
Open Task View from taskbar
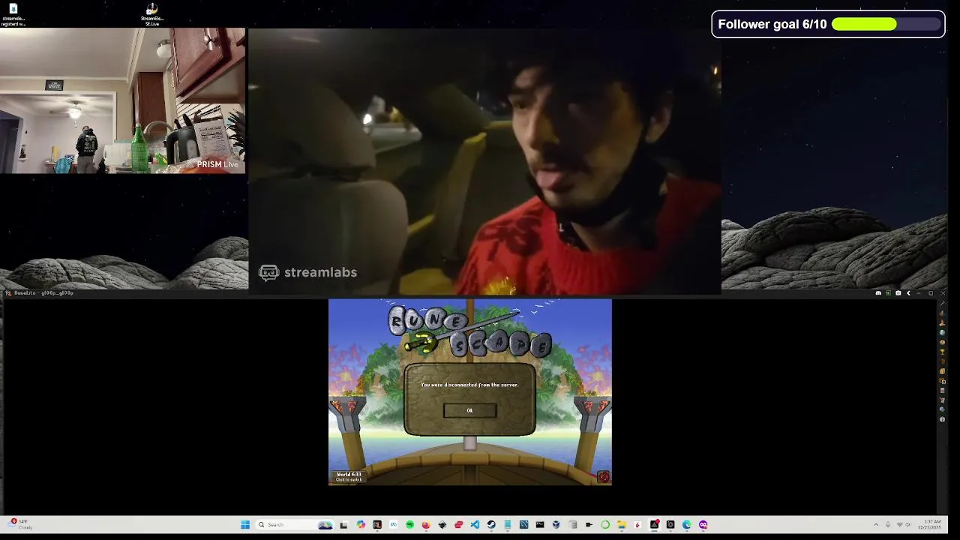(343, 524)
